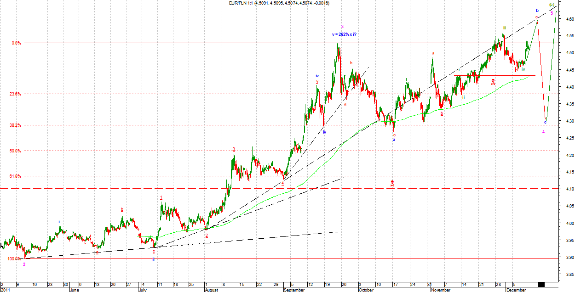This screenshot has height=292, width=575.
Task: Click the 4.60 price axis value
Action: tap(567, 19)
